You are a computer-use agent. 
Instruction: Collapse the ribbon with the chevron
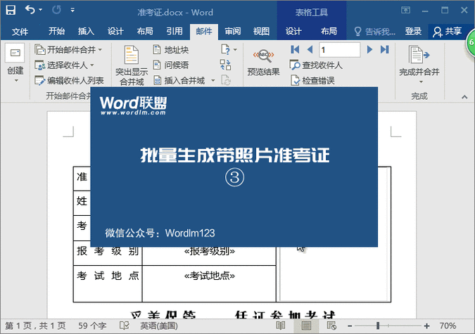click(464, 97)
